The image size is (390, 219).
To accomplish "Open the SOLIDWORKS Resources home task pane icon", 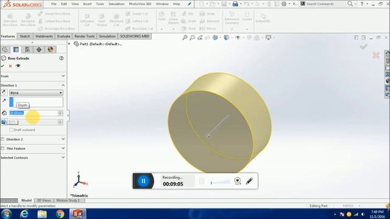I will pyautogui.click(x=388, y=54).
